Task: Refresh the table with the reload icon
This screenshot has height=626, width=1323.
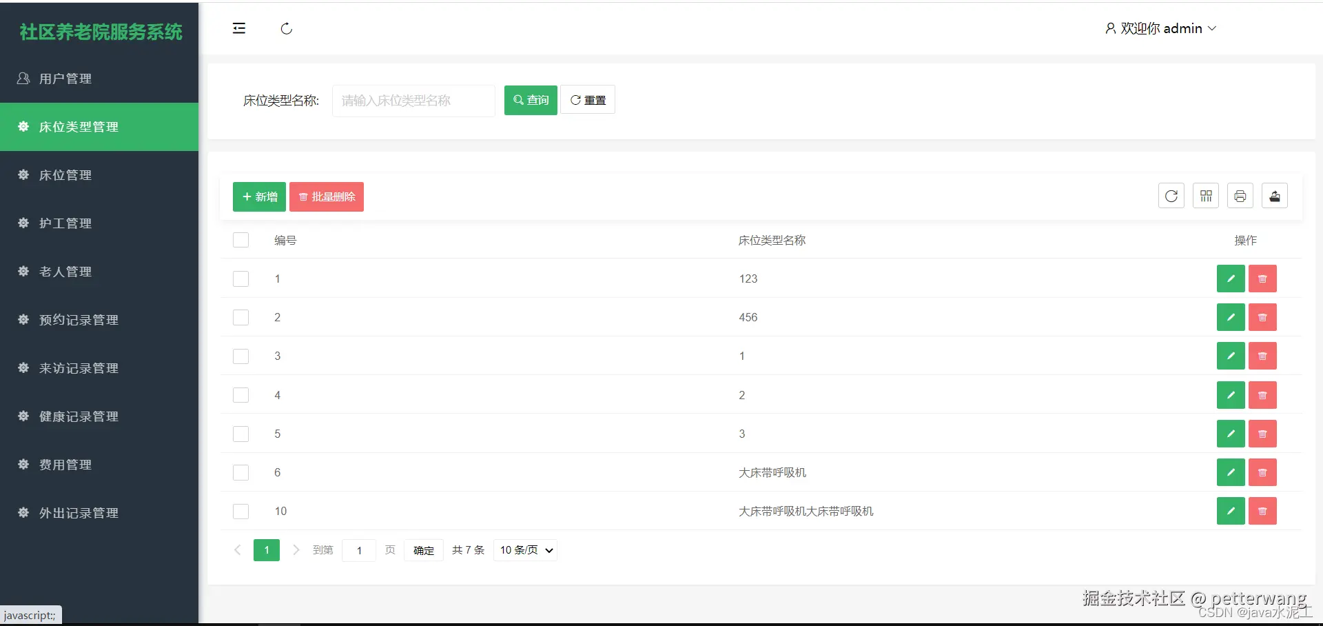Action: tap(1171, 196)
